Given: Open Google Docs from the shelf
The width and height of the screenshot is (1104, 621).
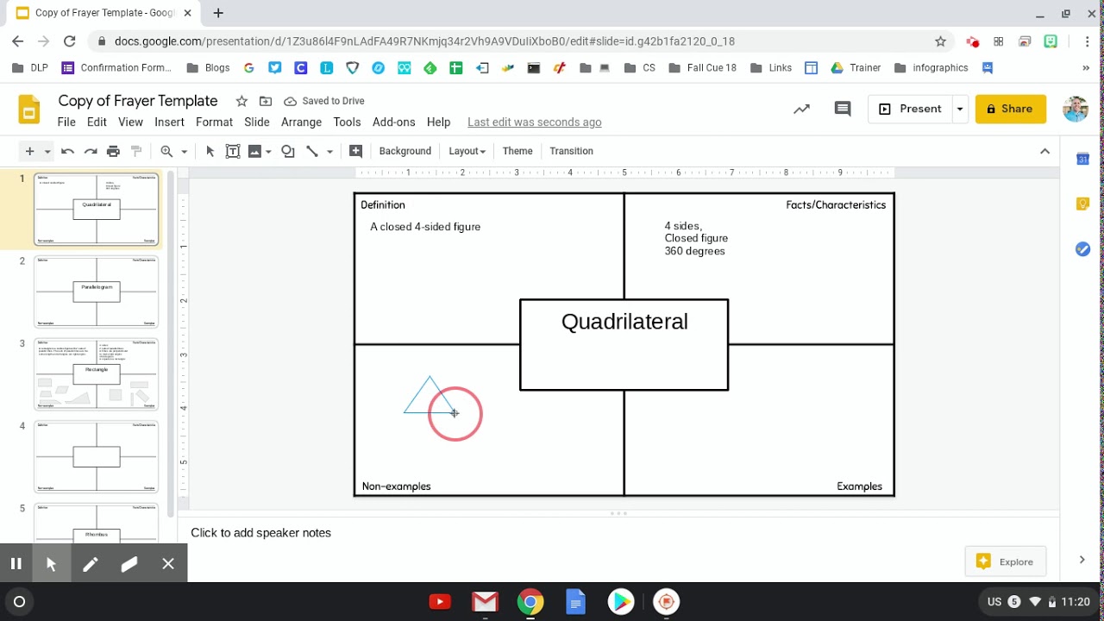Looking at the screenshot, I should [575, 602].
